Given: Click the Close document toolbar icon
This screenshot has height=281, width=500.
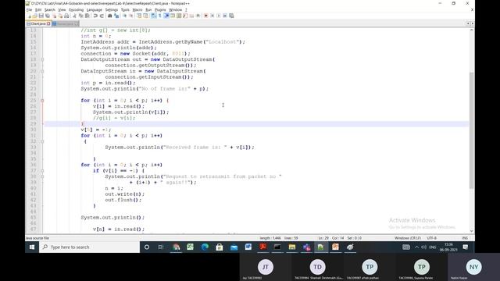Looking at the screenshot, I should pyautogui.click(x=55, y=16).
